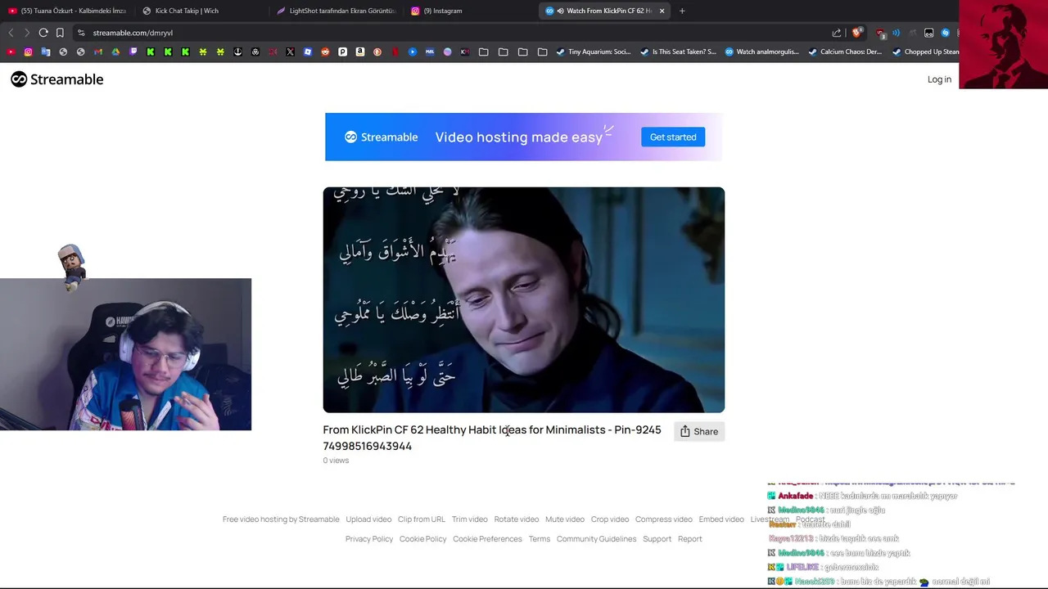Open the Google Drive bookmark icon

click(x=115, y=52)
